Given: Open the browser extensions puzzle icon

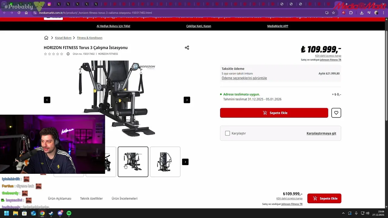Looking at the screenshot, I should pyautogui.click(x=351, y=13).
